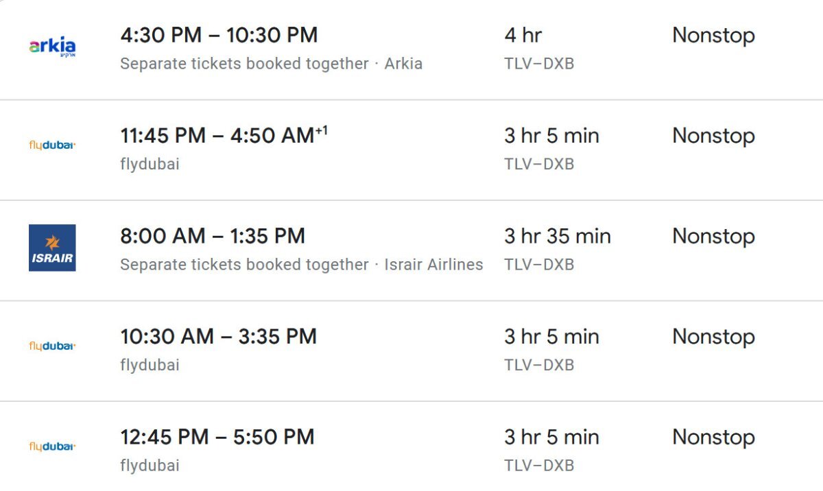Select the 12:45 PM – 5:50 PM flight
The width and height of the screenshot is (823, 491).
pyautogui.click(x=411, y=446)
